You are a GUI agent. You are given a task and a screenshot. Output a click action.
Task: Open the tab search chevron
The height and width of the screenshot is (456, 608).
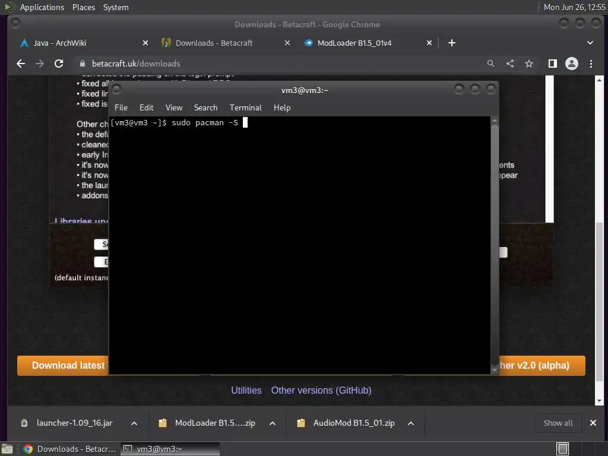[x=590, y=43]
